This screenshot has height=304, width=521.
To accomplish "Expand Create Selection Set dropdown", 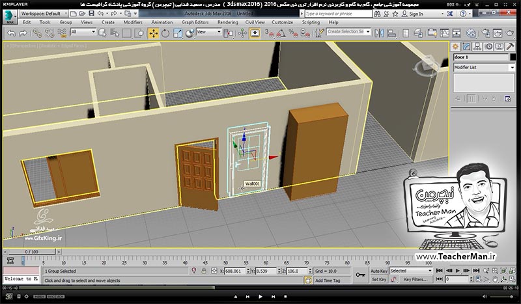I will pyautogui.click(x=368, y=31).
